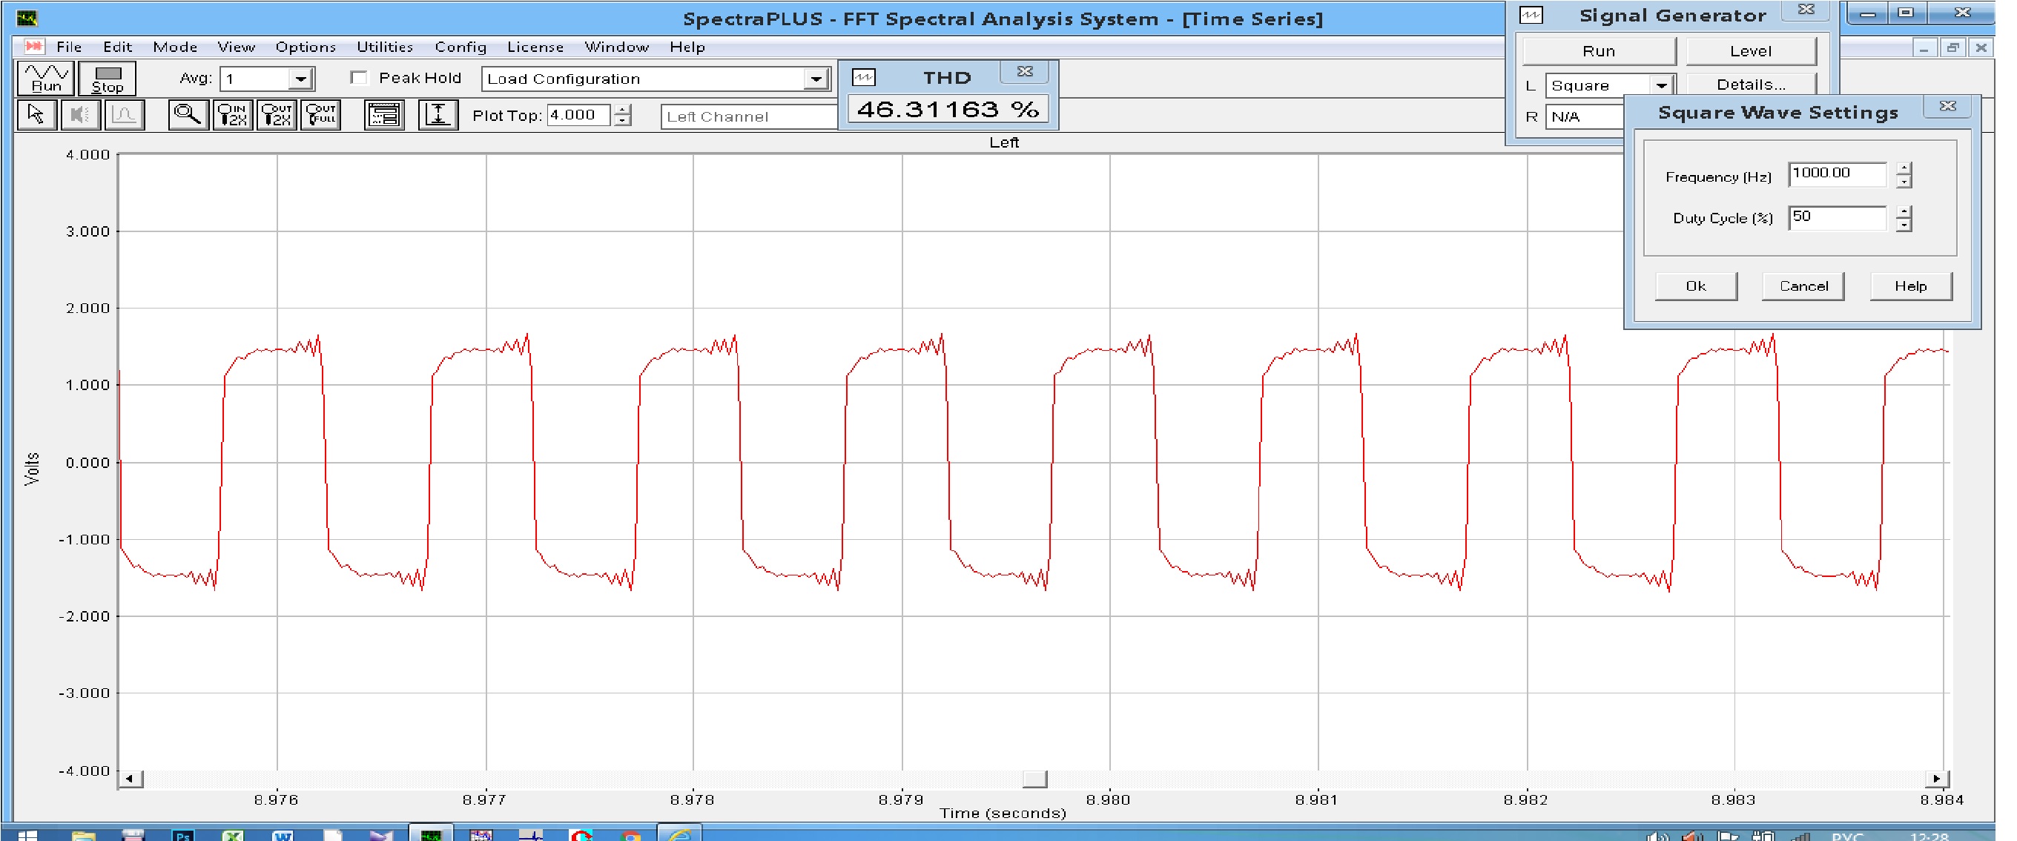Click the Zoom Out 2X icon
Screen dimensions: 2017x841
click(x=277, y=115)
